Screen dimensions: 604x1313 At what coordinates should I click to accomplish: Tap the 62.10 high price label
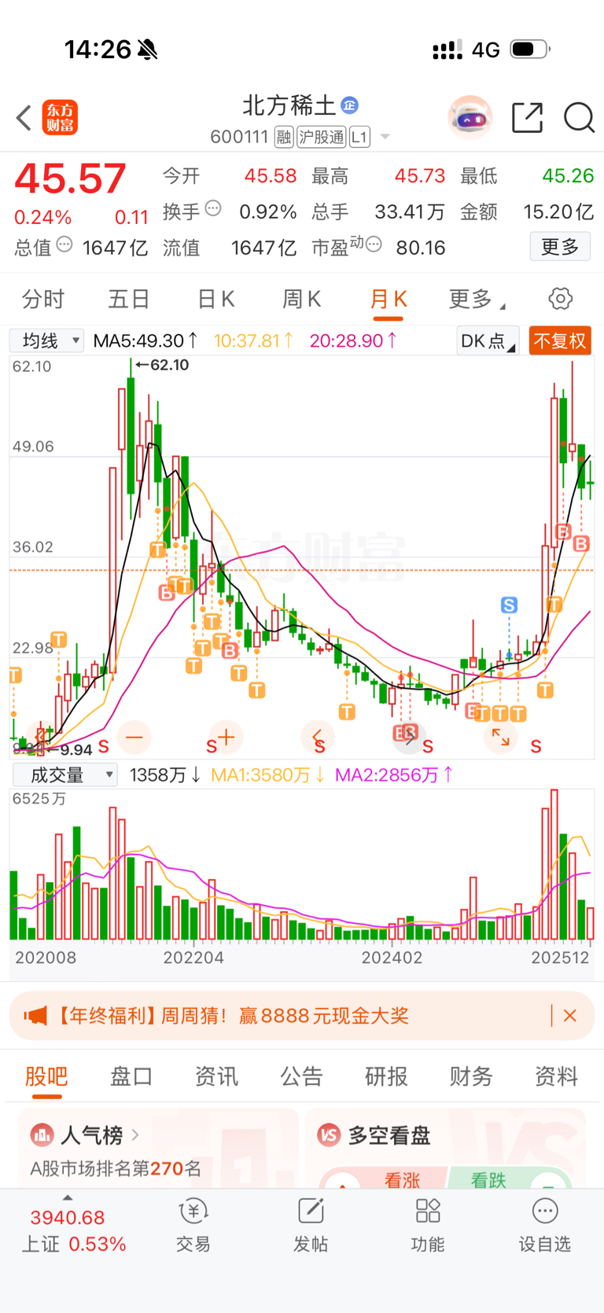pyautogui.click(x=162, y=365)
